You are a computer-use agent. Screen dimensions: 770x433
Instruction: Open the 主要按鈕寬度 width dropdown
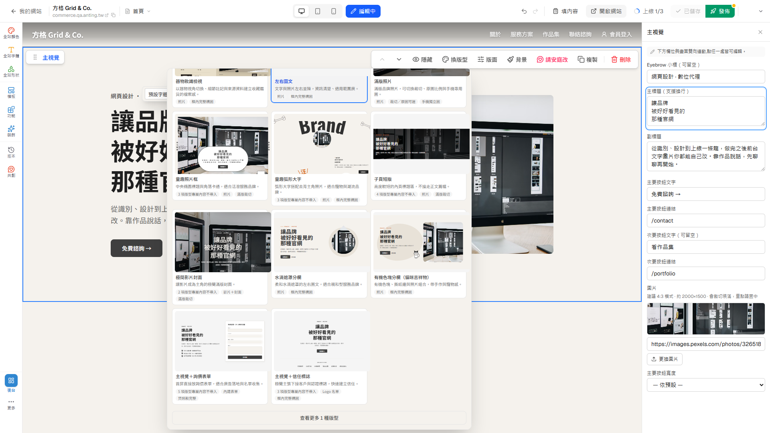706,385
